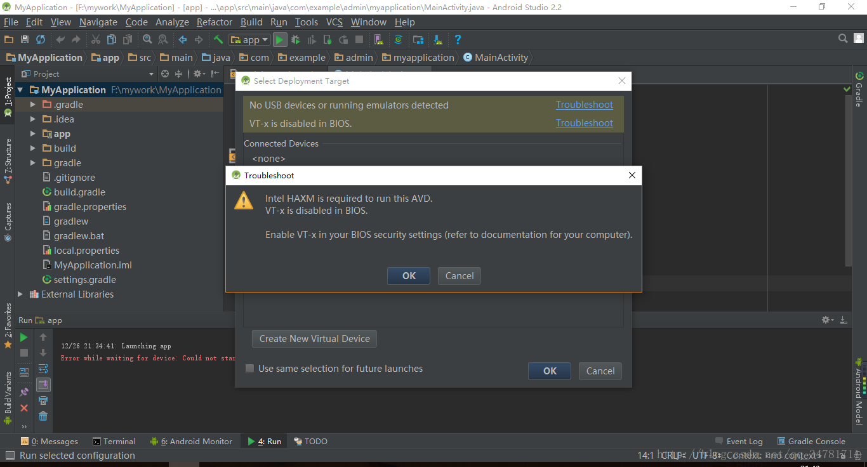
Task: Check Use same selection for future launches
Action: [x=250, y=368]
